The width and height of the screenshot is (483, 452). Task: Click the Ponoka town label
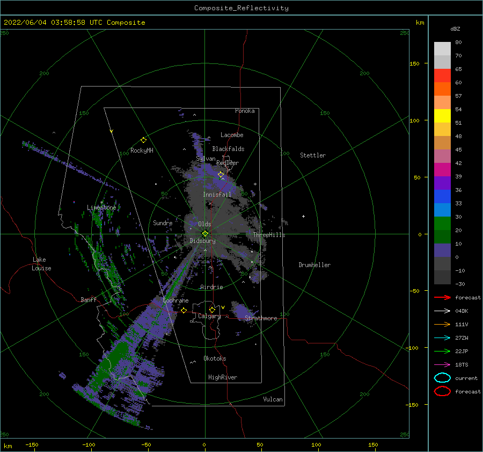point(245,111)
